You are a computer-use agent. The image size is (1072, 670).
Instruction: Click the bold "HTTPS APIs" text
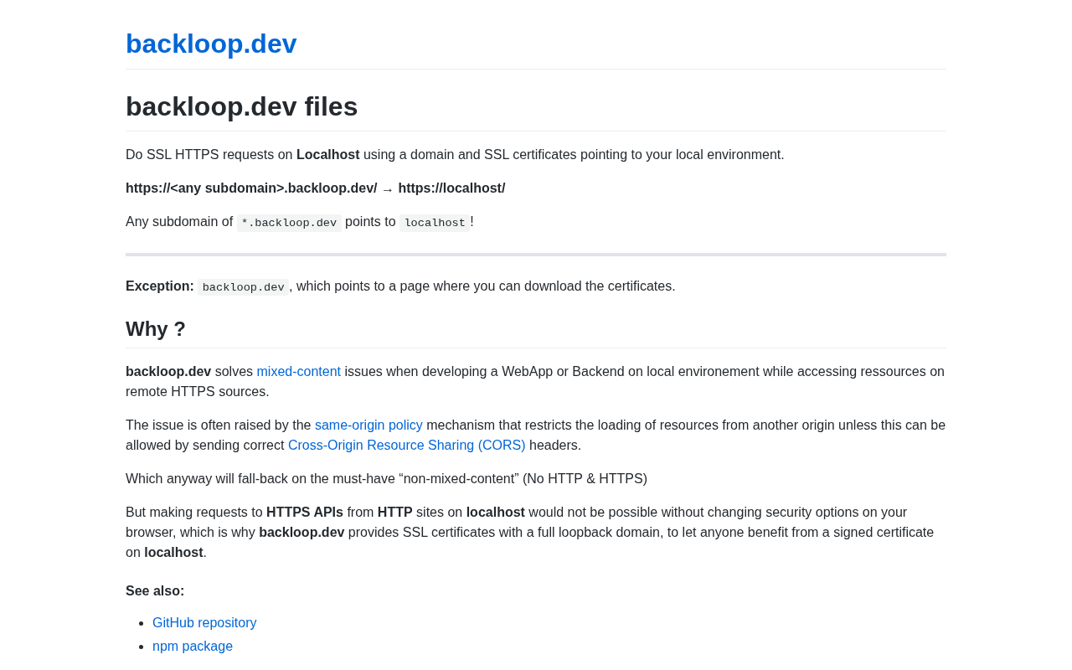[305, 512]
